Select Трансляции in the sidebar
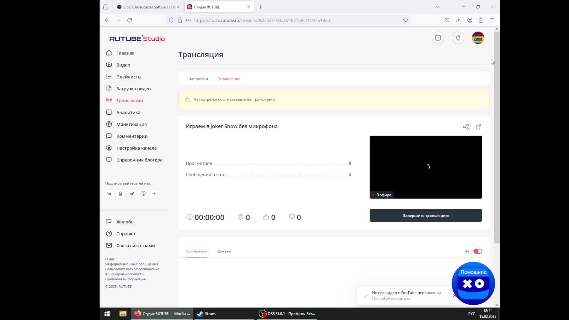The height and width of the screenshot is (320, 569). click(124, 100)
